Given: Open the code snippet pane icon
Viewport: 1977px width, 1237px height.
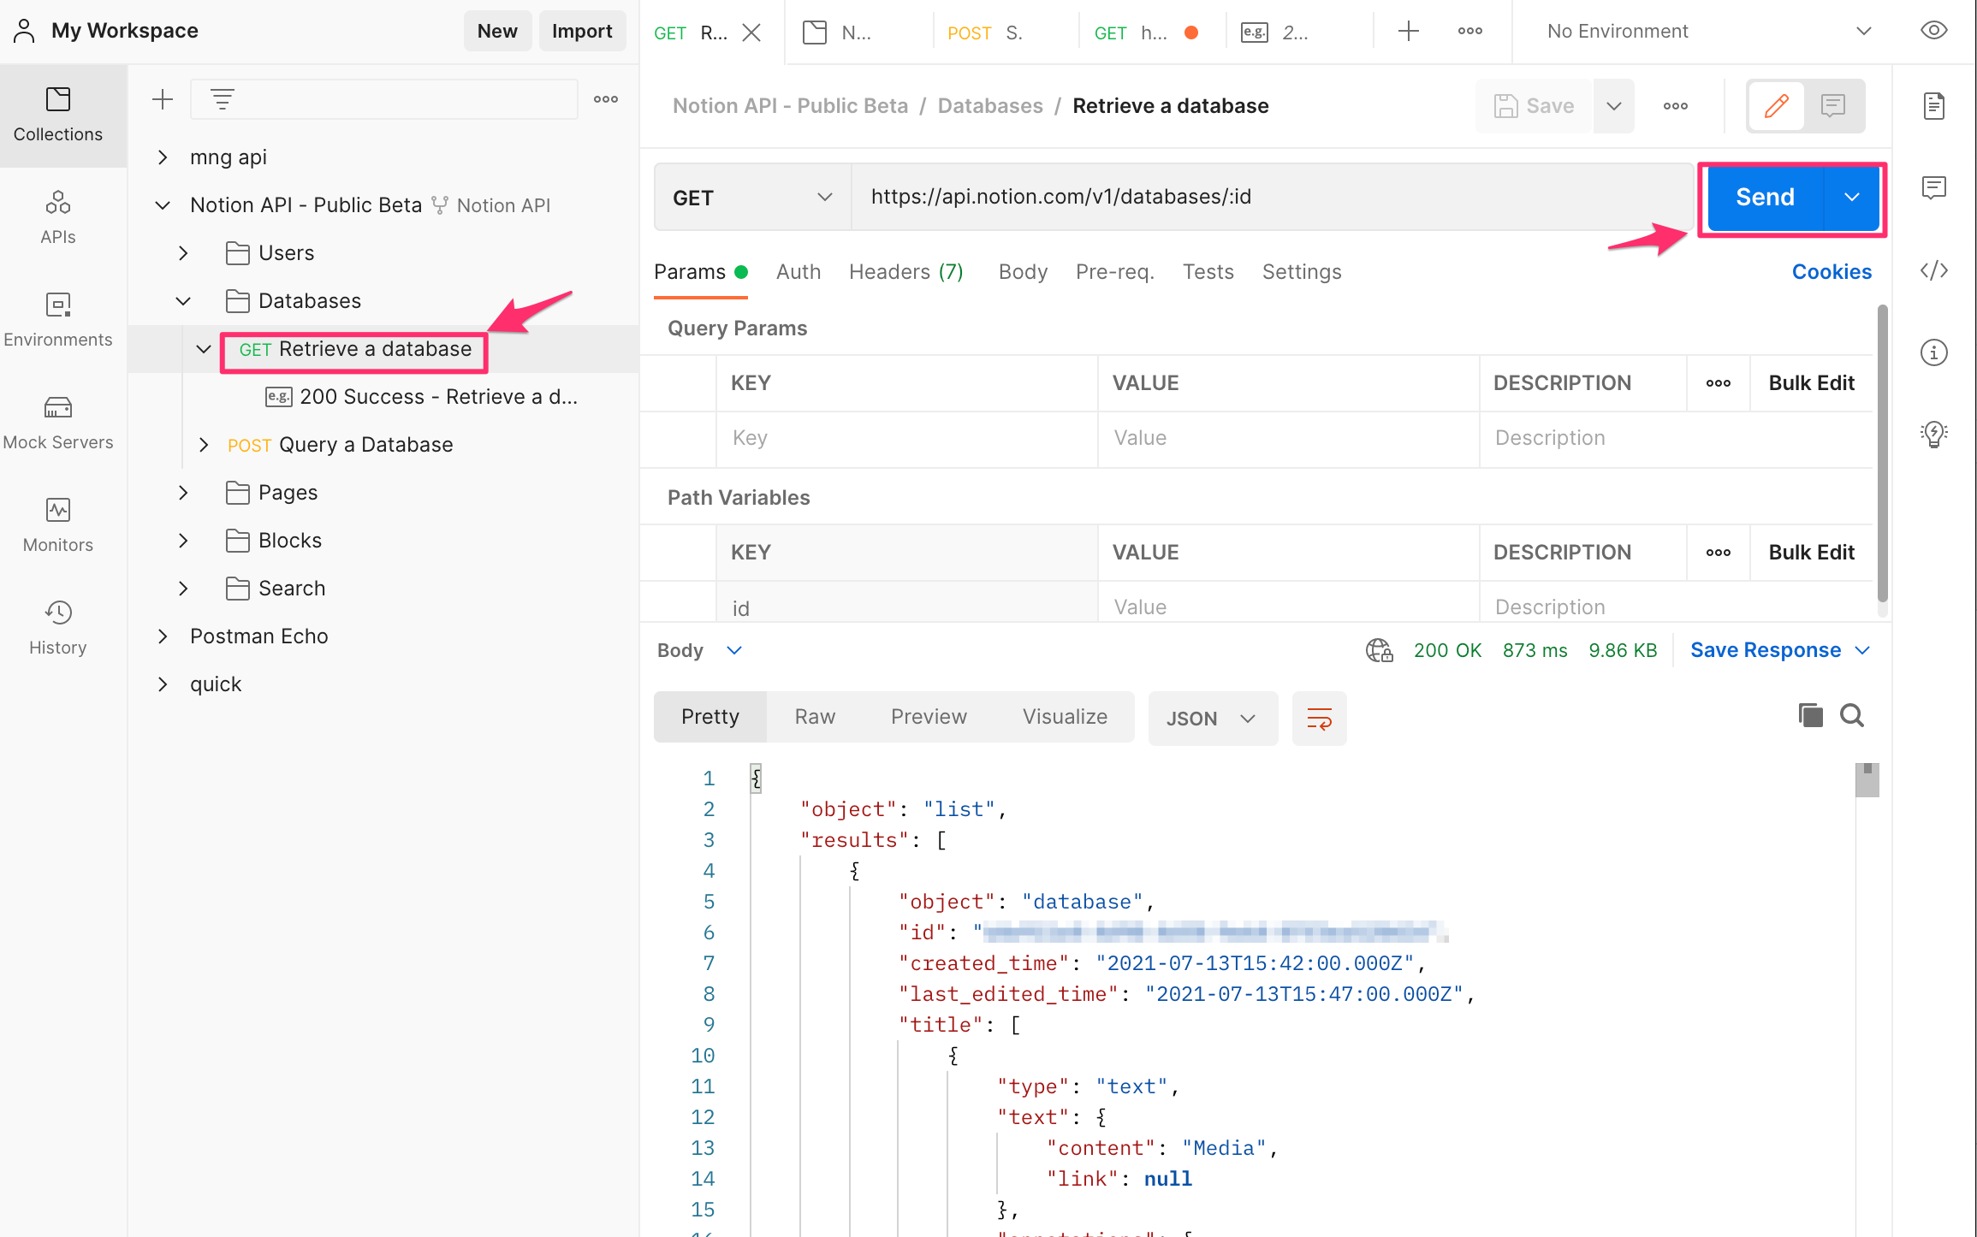Looking at the screenshot, I should [1934, 270].
